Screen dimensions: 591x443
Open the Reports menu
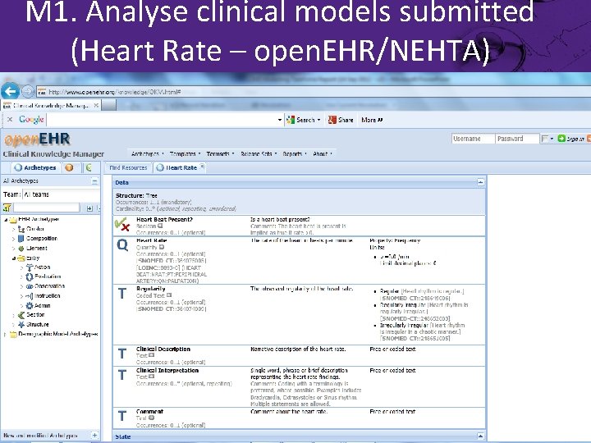[295, 153]
